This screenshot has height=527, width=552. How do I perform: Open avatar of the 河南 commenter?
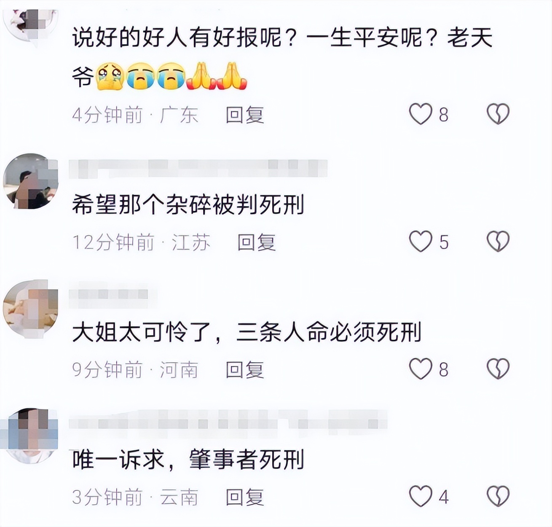(30, 309)
